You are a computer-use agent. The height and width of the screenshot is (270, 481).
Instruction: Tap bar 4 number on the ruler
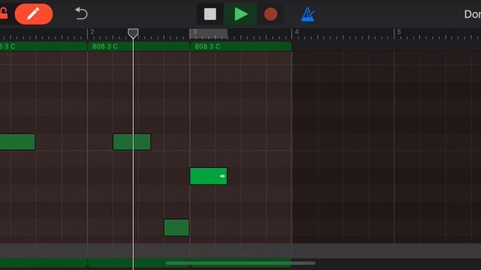297,31
